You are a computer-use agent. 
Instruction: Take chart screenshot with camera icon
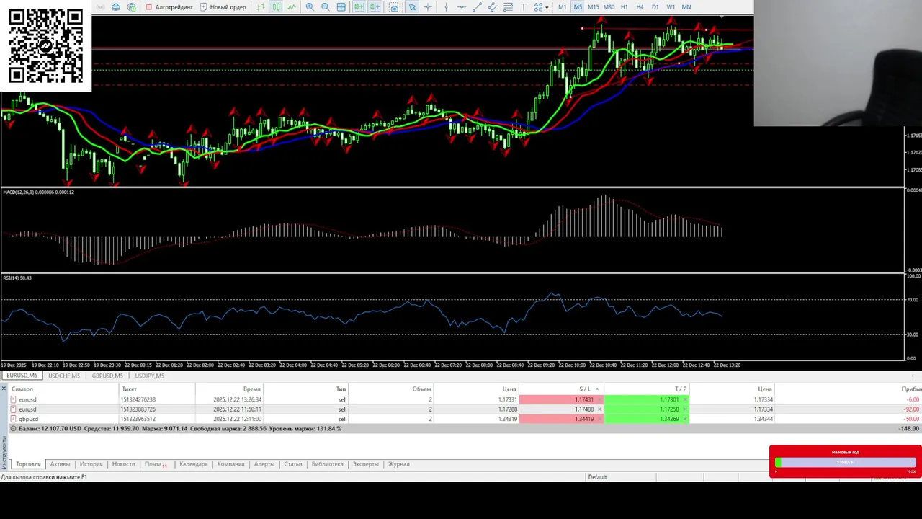(x=394, y=6)
